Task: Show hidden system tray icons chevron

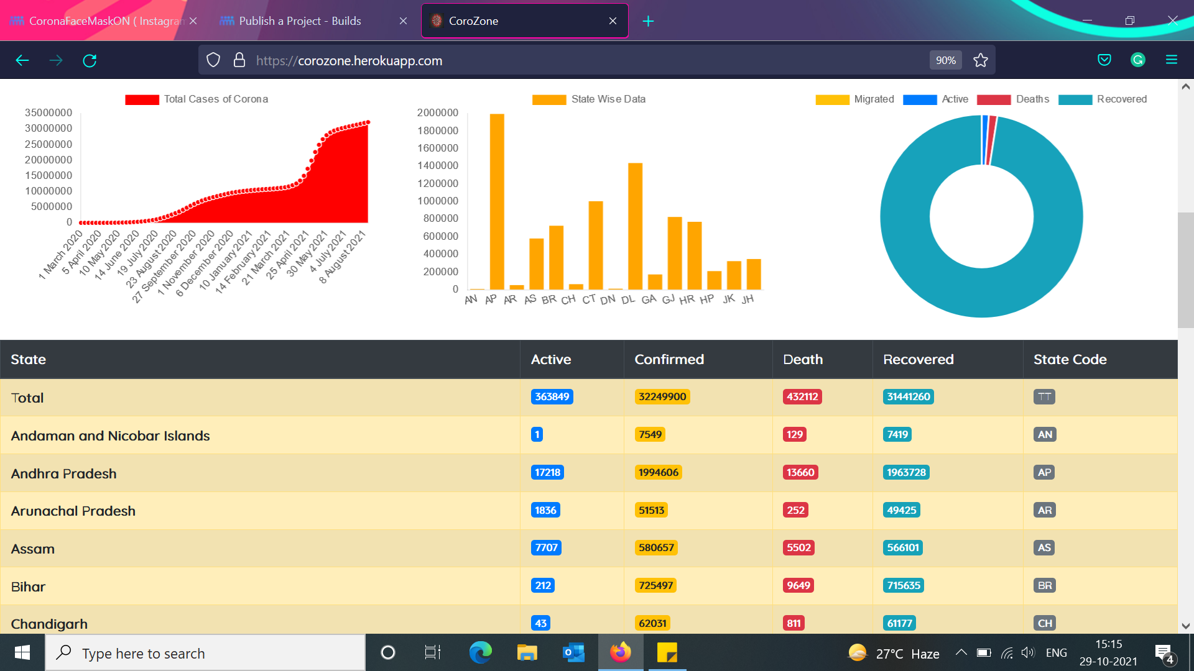Action: coord(961,652)
